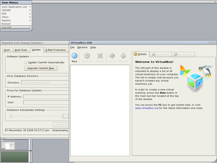Click the Upgrade ClamAV Now button
The image size is (217, 163).
click(41, 68)
